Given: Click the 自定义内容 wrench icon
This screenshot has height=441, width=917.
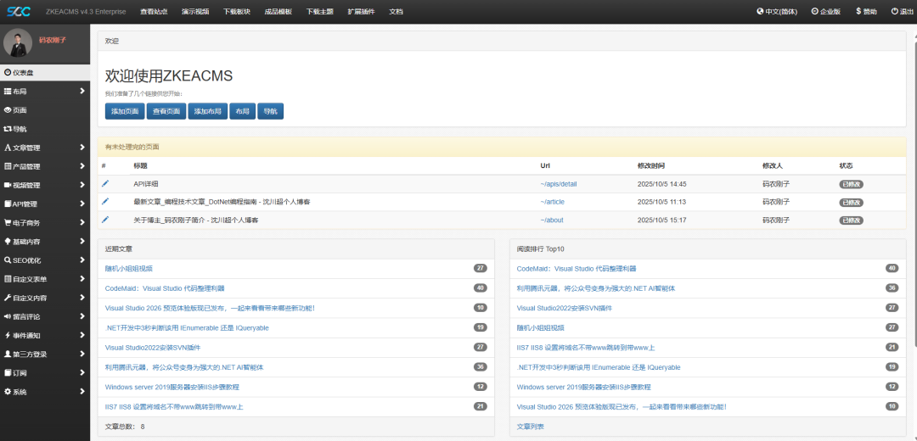Looking at the screenshot, I should pos(8,298).
